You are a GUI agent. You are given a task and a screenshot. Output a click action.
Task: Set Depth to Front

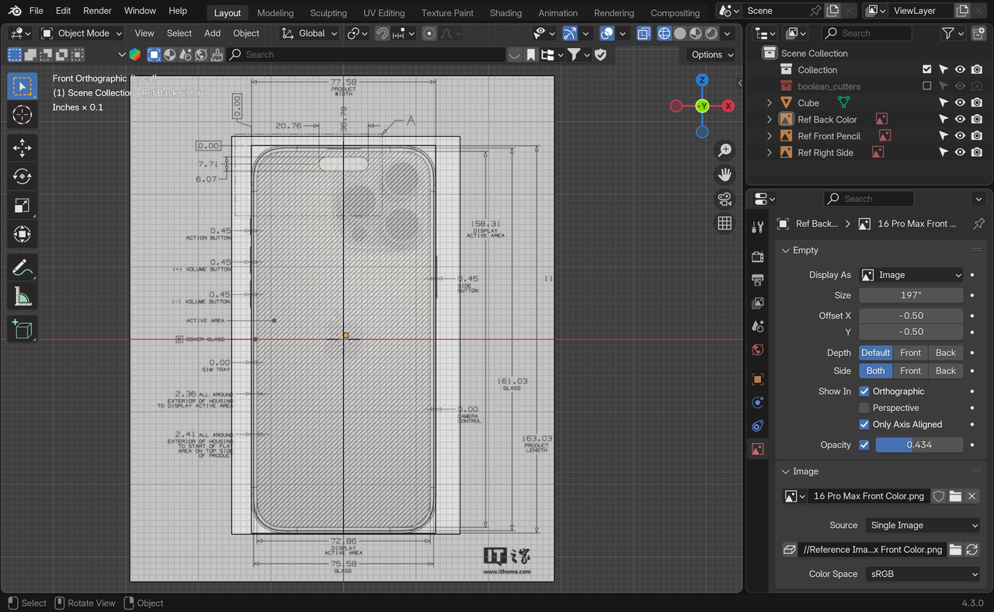(x=910, y=353)
